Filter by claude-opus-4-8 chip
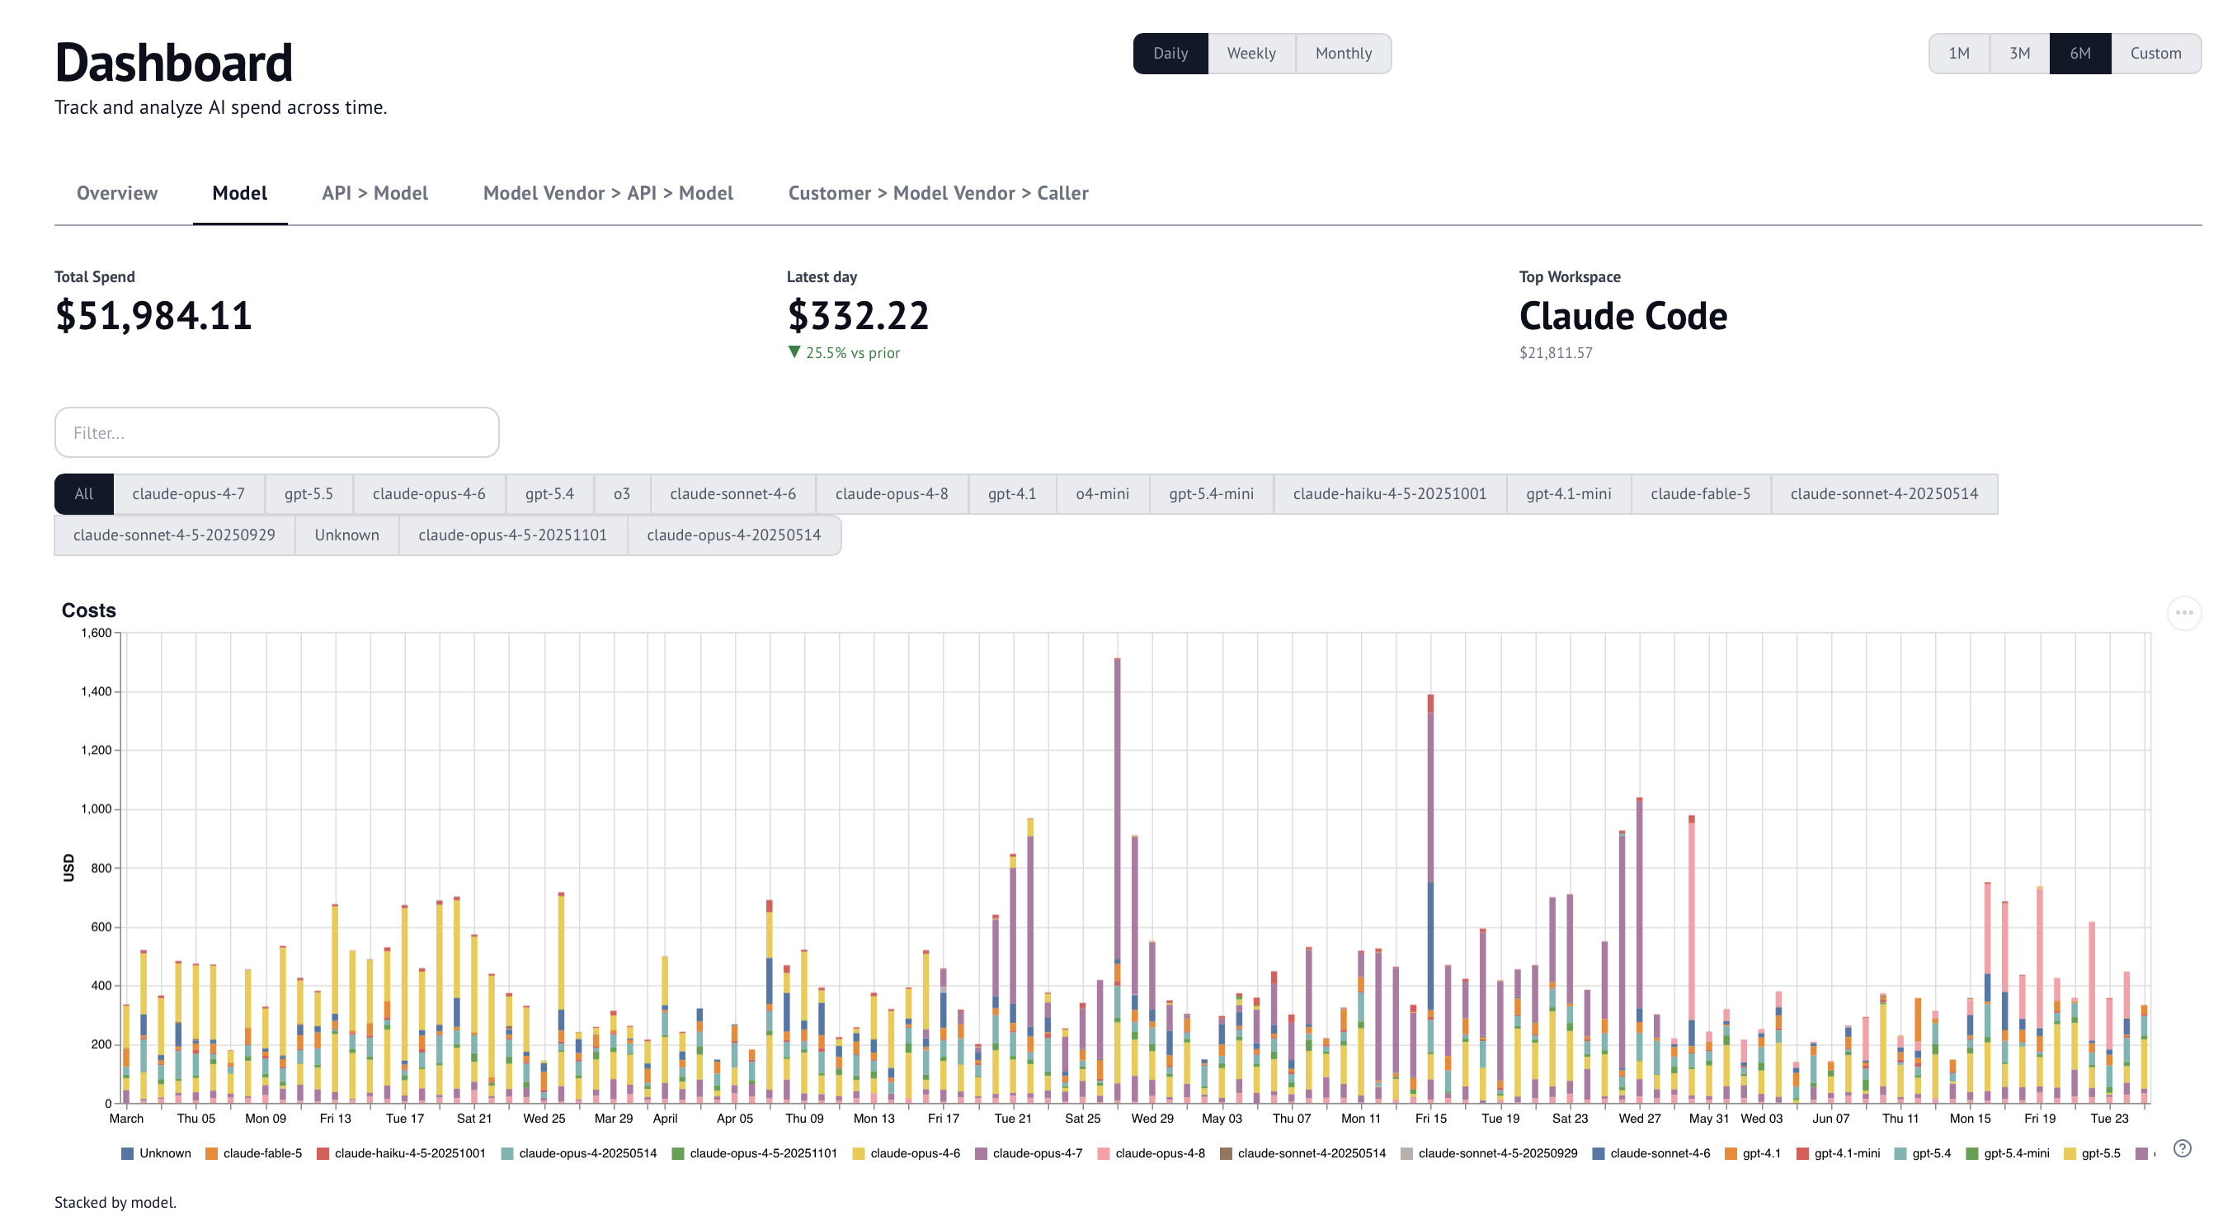The image size is (2237, 1216). (x=892, y=494)
